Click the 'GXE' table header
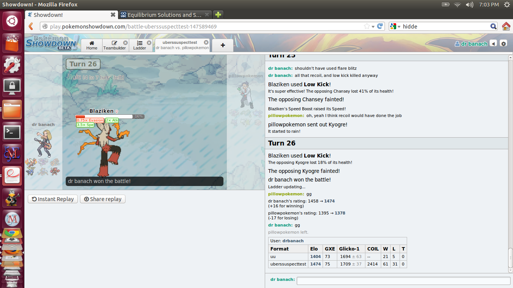 tap(330, 249)
